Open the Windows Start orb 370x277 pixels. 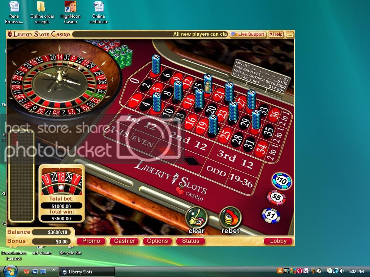(x=10, y=271)
